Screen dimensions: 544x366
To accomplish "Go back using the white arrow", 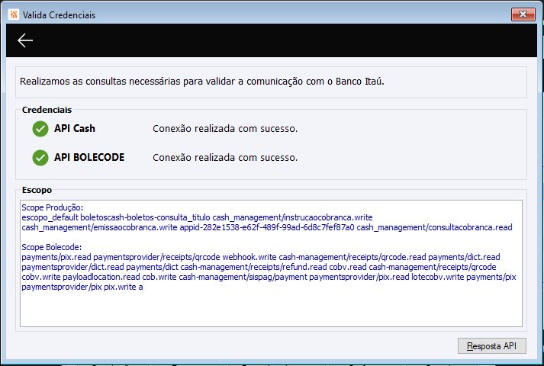I will 25,40.
